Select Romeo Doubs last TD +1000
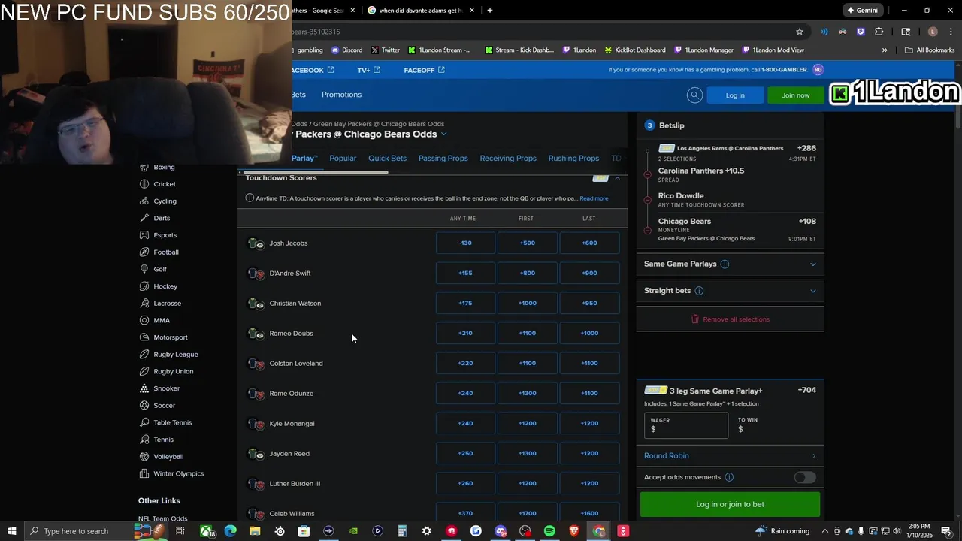Viewport: 962px width, 541px height. pyautogui.click(x=589, y=334)
